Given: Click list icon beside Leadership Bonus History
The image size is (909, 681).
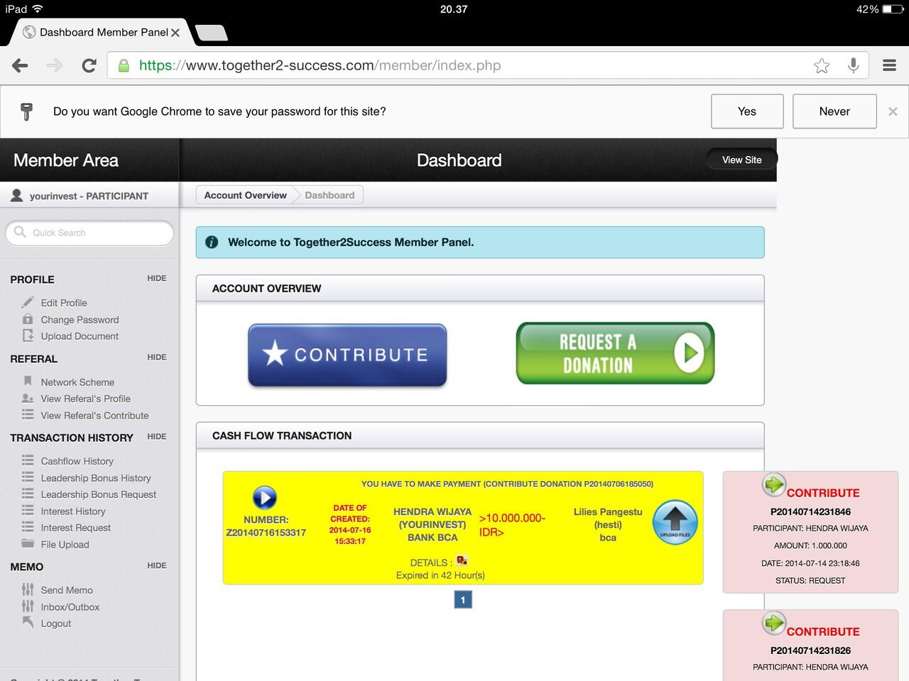Looking at the screenshot, I should pyautogui.click(x=28, y=477).
